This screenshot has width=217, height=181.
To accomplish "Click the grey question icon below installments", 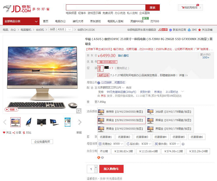I will click(102, 157).
